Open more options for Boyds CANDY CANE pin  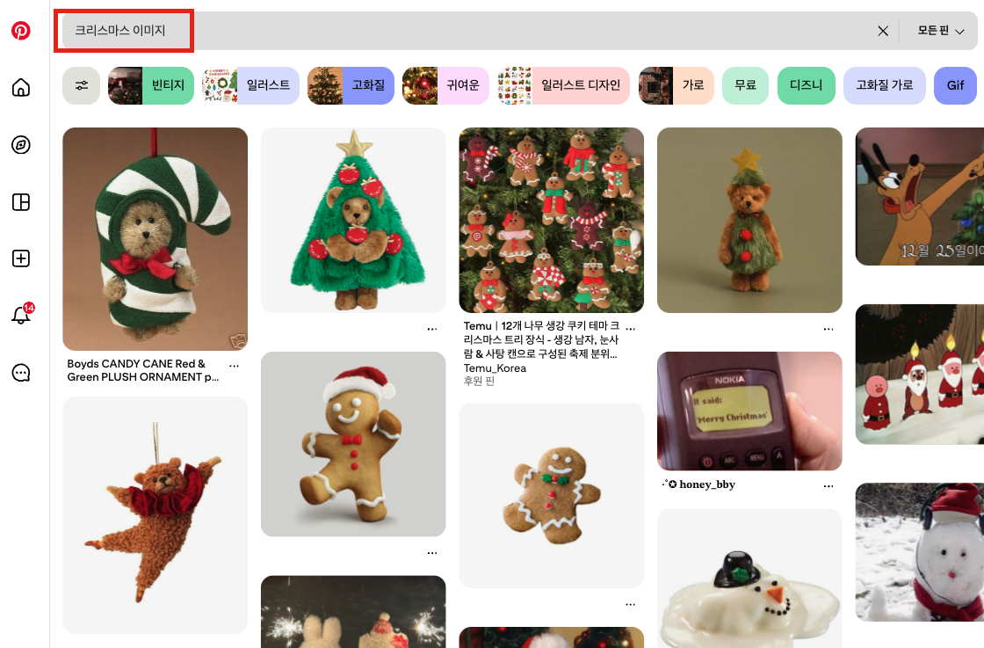(x=234, y=366)
